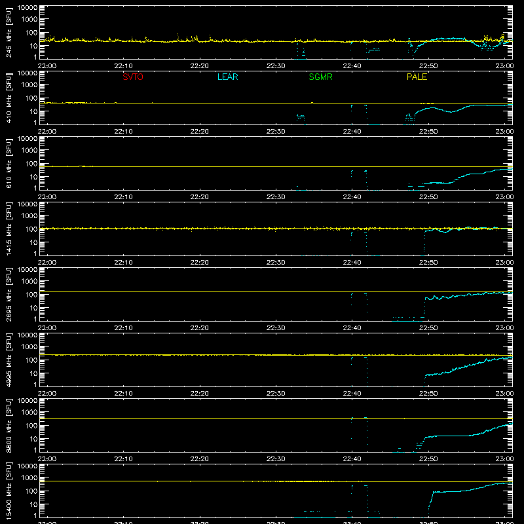Click 22:50 time label of 410 MHz plot
Viewport: 524px width, 524px height.
pos(428,132)
